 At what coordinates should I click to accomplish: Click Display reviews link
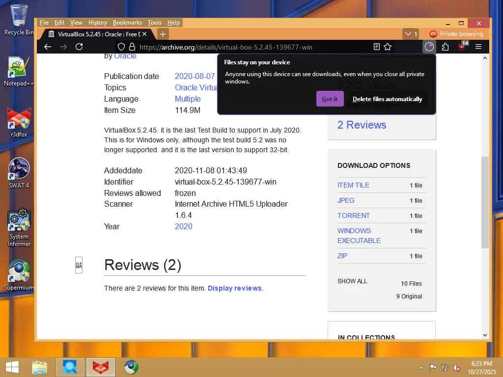(x=235, y=288)
